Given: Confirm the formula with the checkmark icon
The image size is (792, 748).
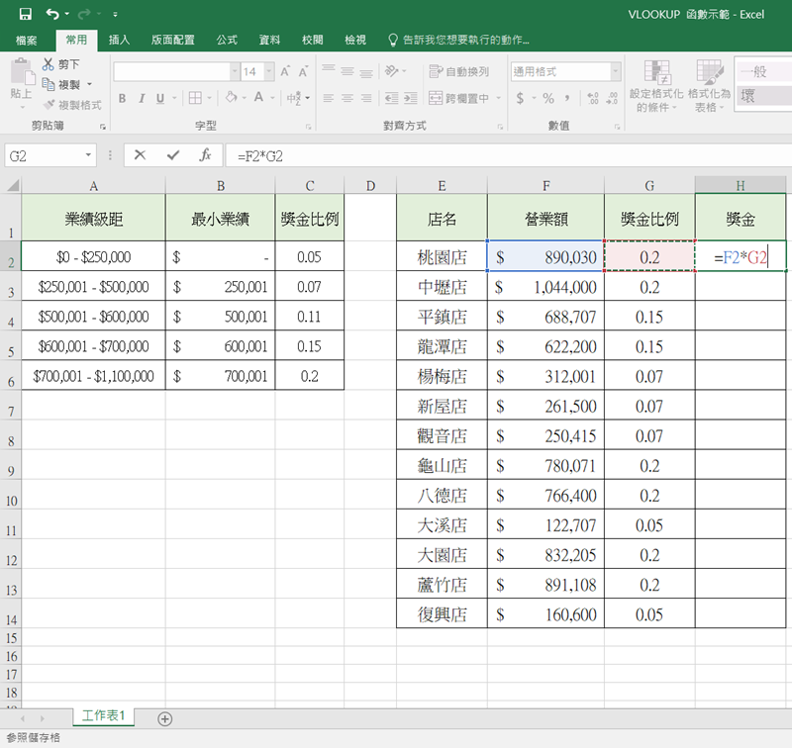Looking at the screenshot, I should pyautogui.click(x=172, y=155).
